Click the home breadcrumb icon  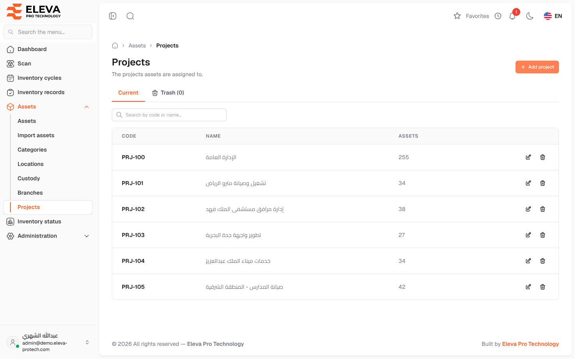coord(115,45)
